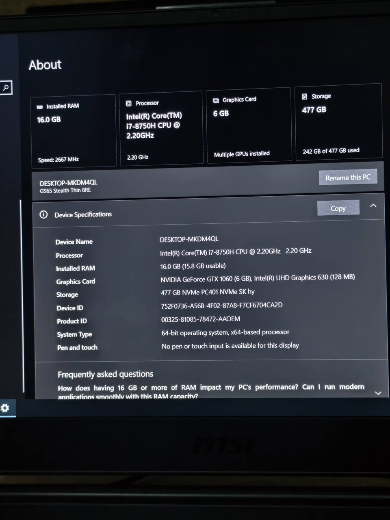Collapse the Device Specifications section
This screenshot has height=520, width=390.
click(x=373, y=206)
